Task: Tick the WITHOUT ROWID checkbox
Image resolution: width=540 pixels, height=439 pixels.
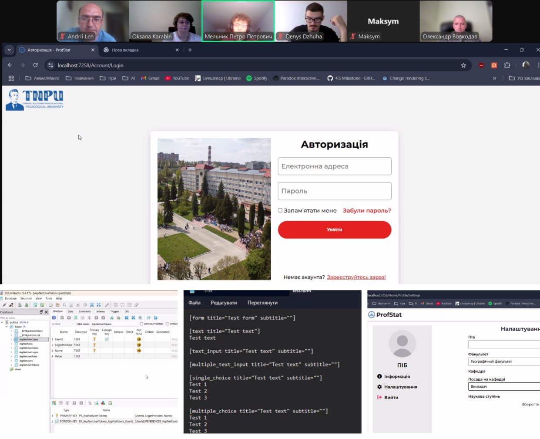Action: 141,324
